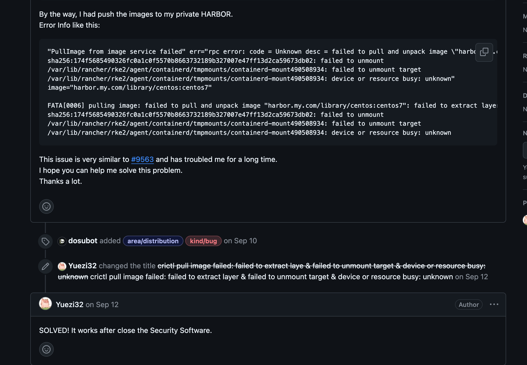Viewport: 527px width, 365px height.
Task: Filter by the kind/bug label
Action: [x=203, y=241]
